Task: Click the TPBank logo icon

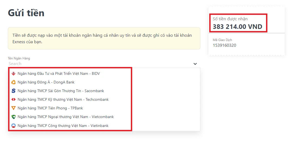Action: [13, 108]
